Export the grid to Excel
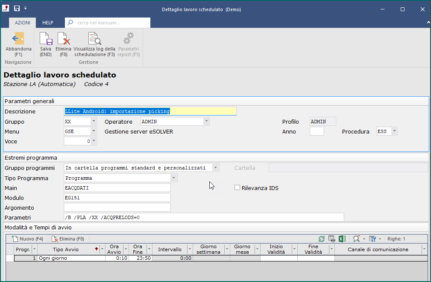Screen dimensions: 431x282 tap(342, 239)
